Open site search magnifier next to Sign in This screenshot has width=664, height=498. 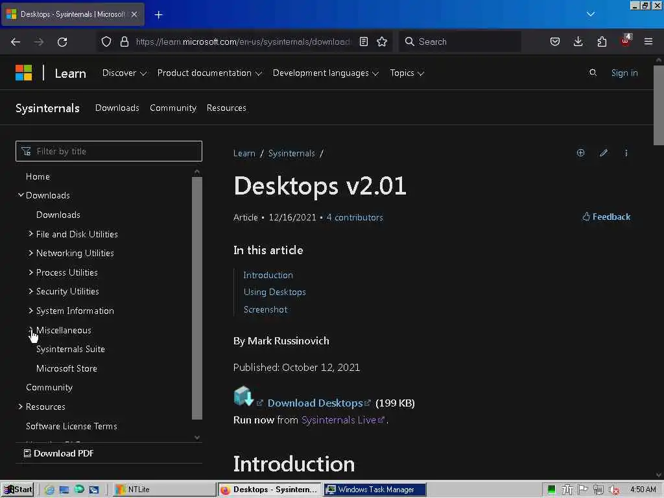(593, 73)
